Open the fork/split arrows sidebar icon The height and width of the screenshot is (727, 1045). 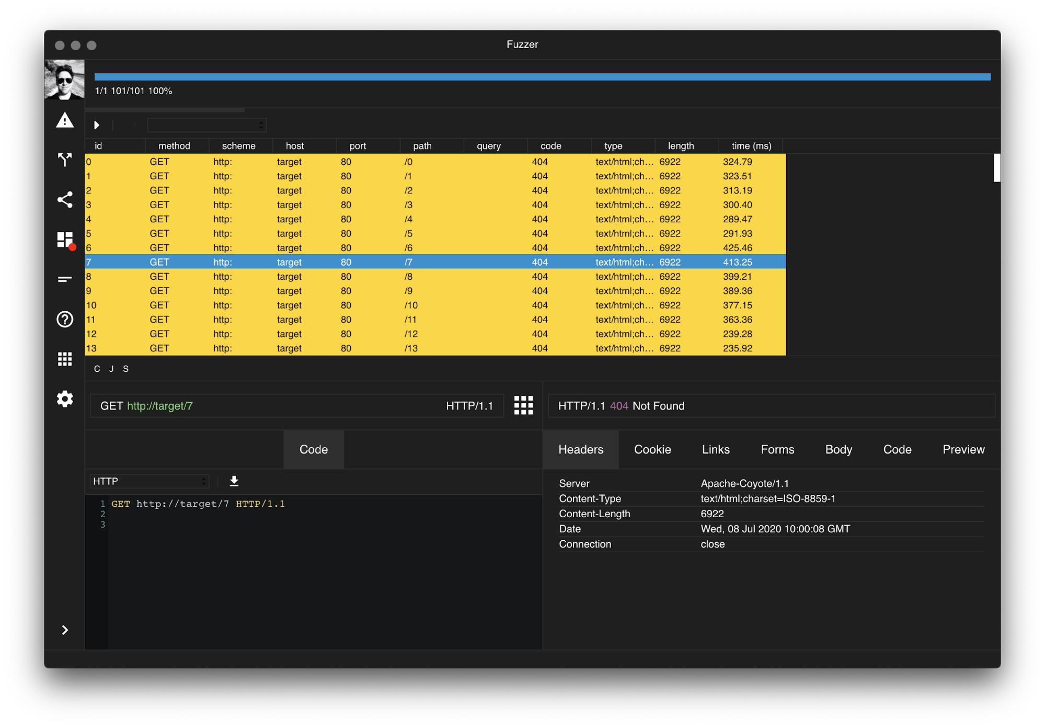[x=65, y=160]
